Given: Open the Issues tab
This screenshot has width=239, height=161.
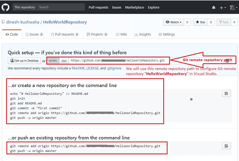Looking at the screenshot, I should [x=34, y=34].
